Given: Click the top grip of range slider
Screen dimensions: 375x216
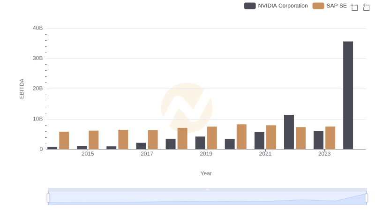Looking at the screenshot, I should (x=207, y=189).
